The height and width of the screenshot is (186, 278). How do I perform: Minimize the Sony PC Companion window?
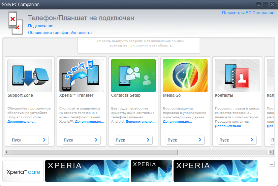[x=259, y=5]
